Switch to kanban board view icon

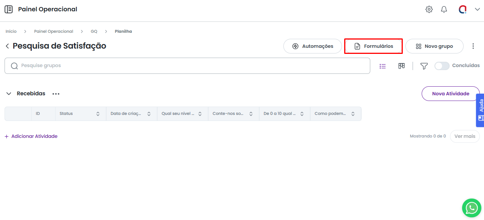402,66
